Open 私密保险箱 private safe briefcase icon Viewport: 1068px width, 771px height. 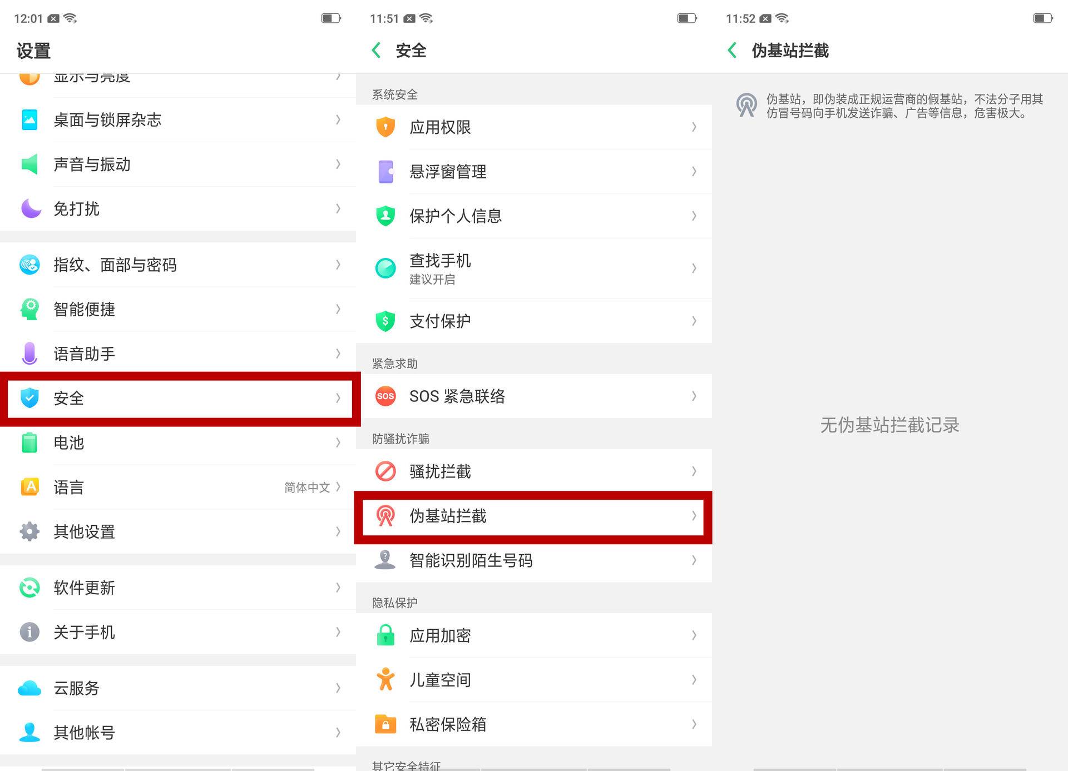click(x=384, y=724)
